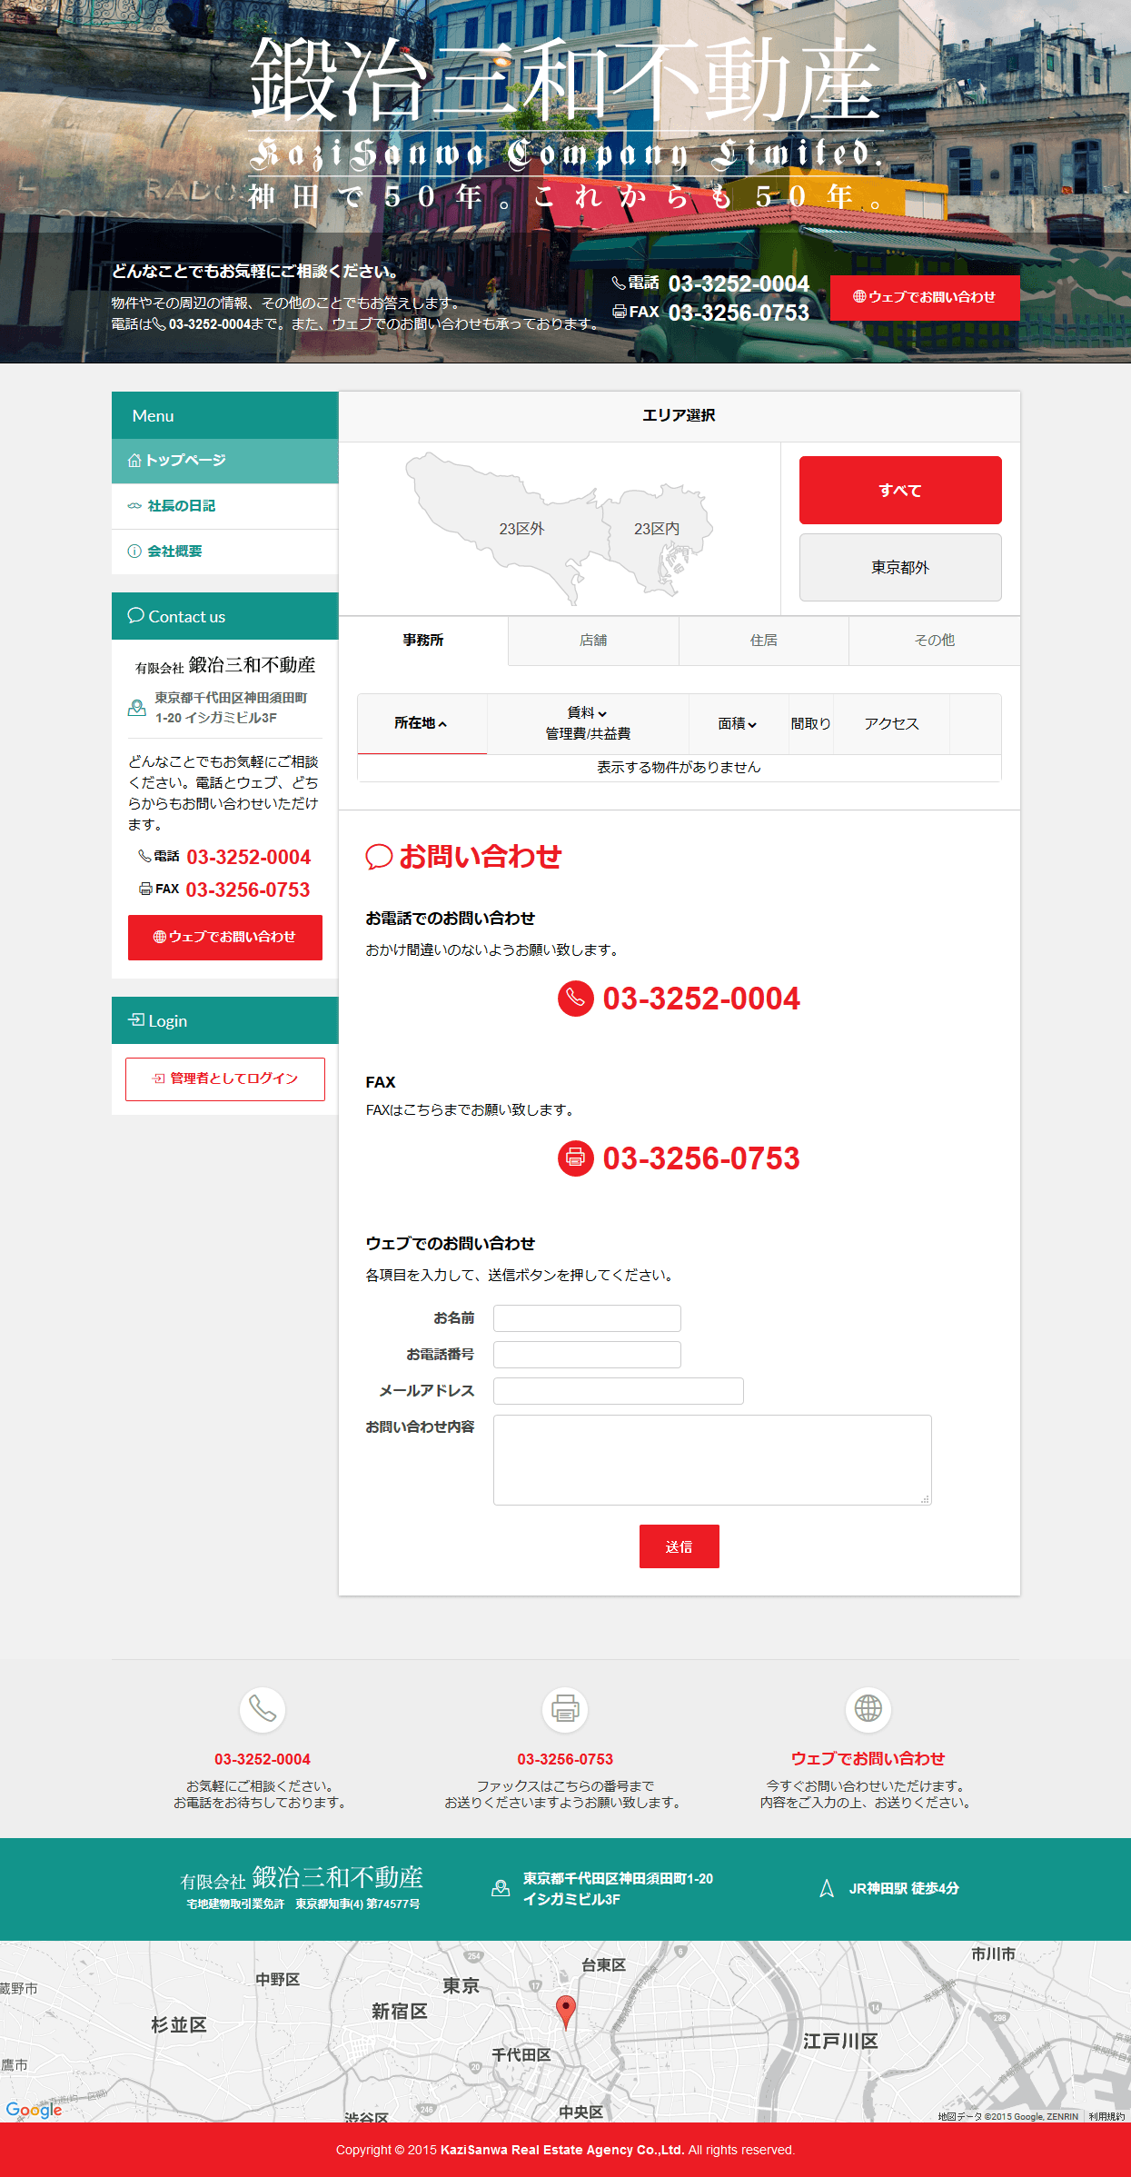The image size is (1131, 2177).
Task: Click the round globe icon above web inquiry
Action: 868,1709
